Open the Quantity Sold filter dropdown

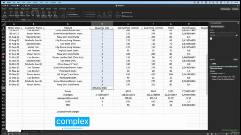coord(112,28)
